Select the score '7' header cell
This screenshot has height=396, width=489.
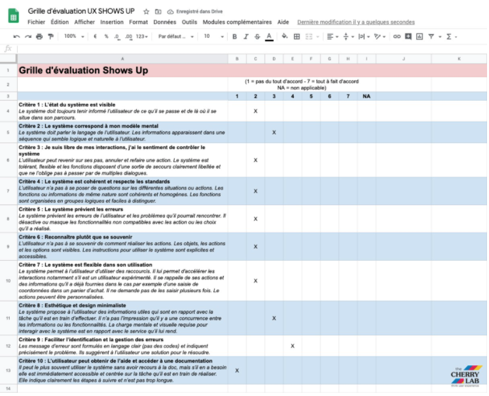(348, 96)
